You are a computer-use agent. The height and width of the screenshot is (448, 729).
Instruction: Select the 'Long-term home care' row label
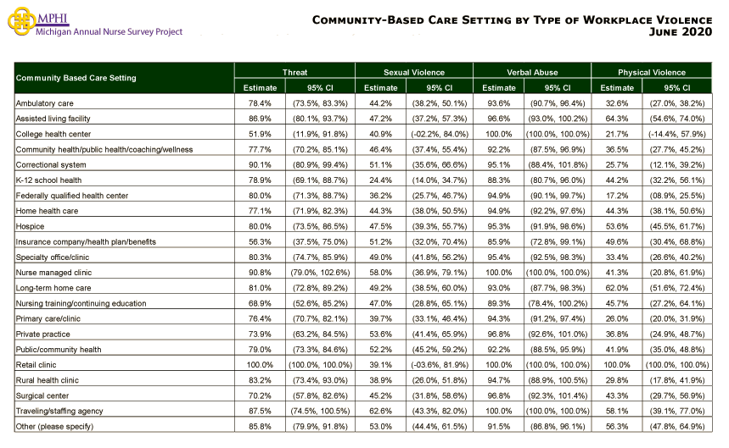click(53, 288)
